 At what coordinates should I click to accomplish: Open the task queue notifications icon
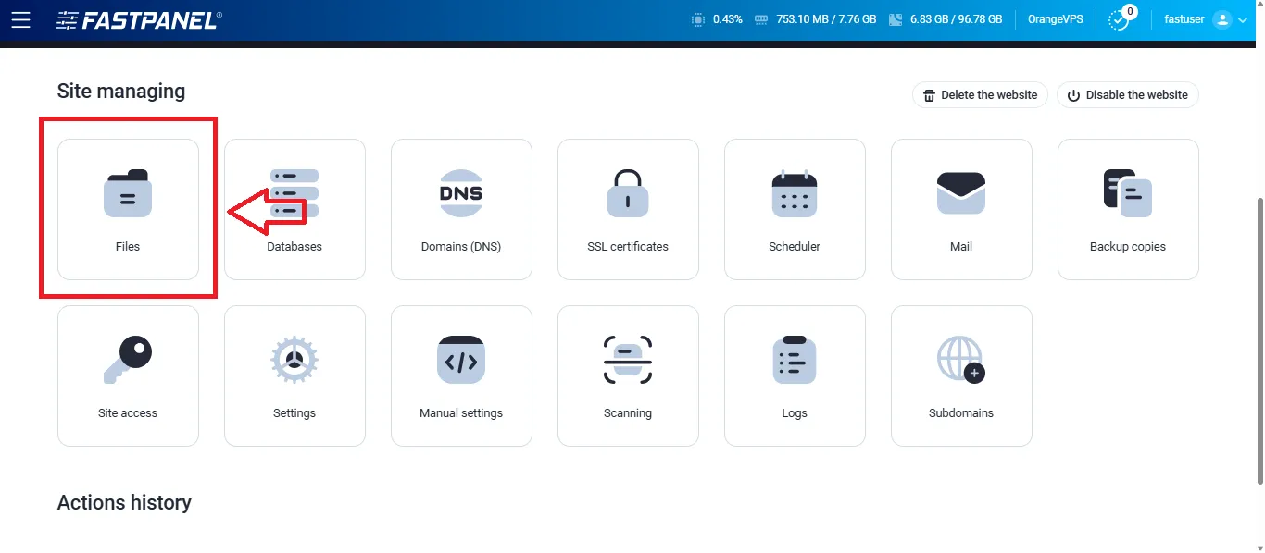(x=1121, y=19)
